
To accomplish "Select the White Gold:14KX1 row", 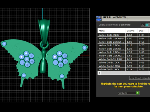I will click(x=124, y=69).
